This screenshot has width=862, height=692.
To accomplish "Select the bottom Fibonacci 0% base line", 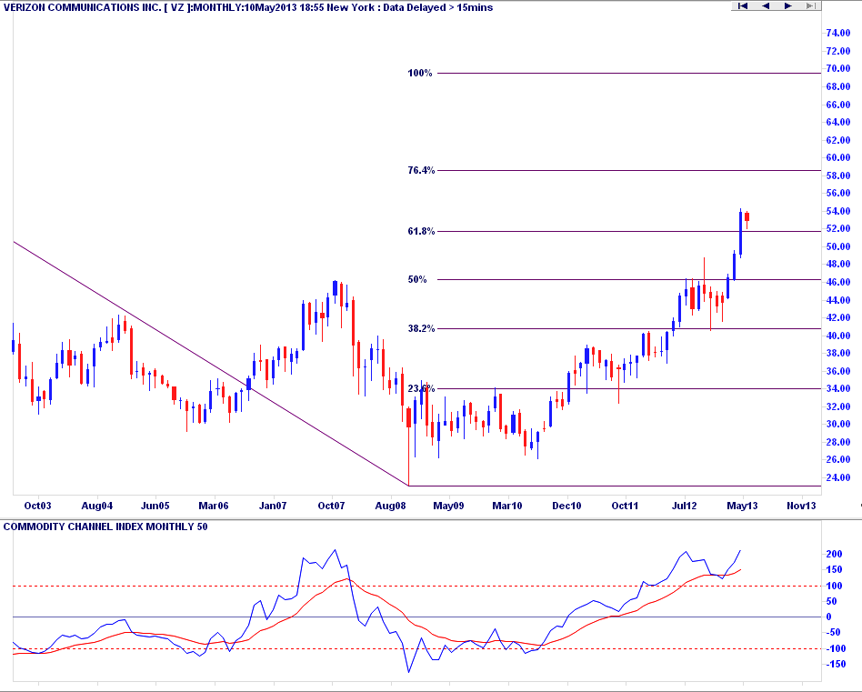I will tap(615, 486).
